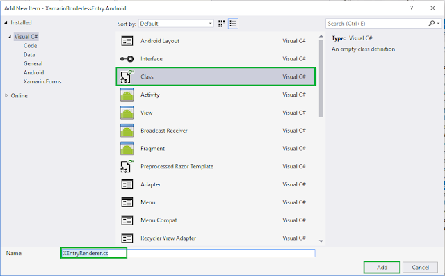The height and width of the screenshot is (276, 445).
Task: Choose the Preprocessed Razor Template icon
Action: [x=127, y=167]
